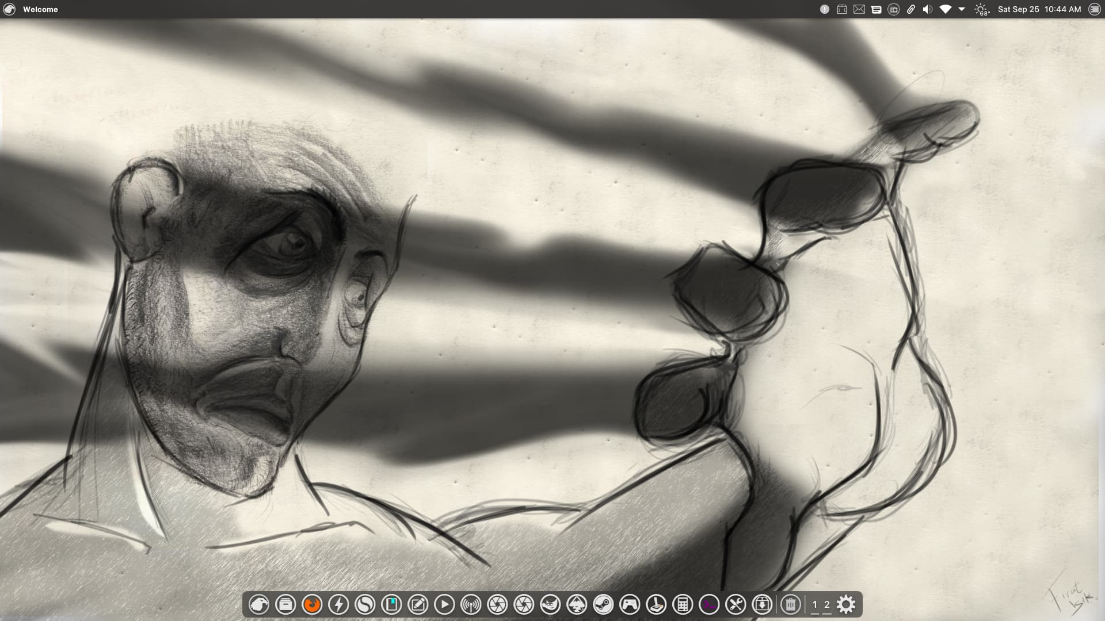Open the clipboard paperclip tray icon
Image resolution: width=1105 pixels, height=621 pixels.
point(911,9)
